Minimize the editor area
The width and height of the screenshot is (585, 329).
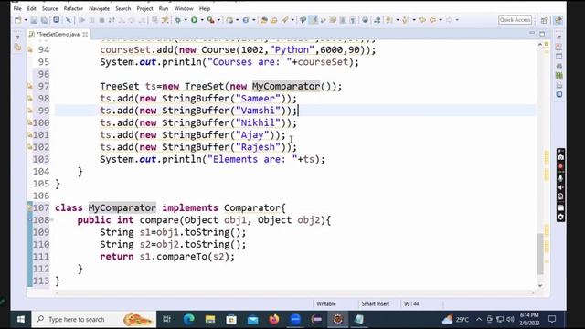click(x=532, y=34)
